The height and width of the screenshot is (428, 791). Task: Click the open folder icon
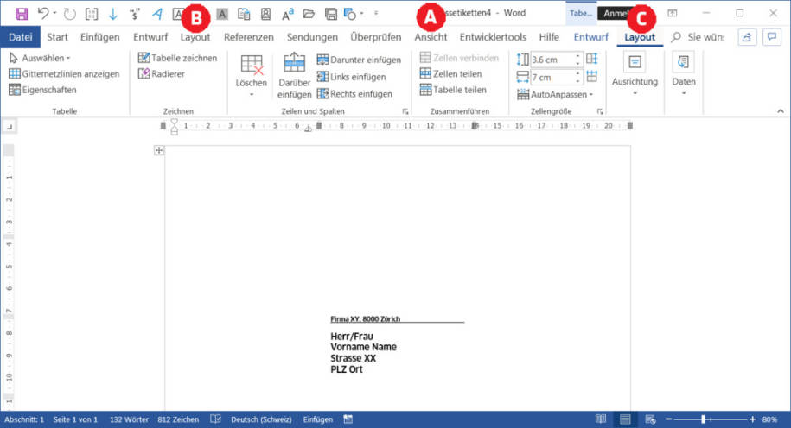(309, 14)
